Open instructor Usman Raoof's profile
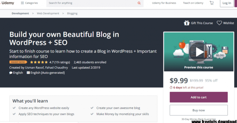The image size is (237, 123). tap(34, 67)
